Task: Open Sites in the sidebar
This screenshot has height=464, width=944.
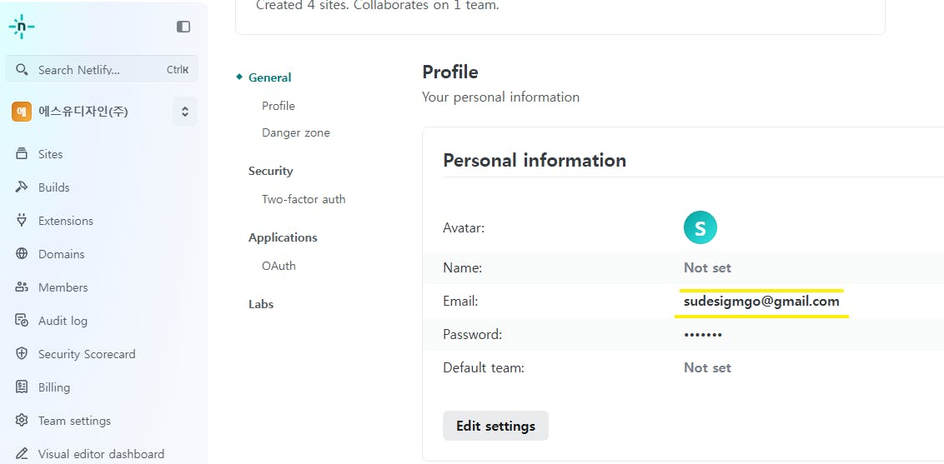Action: [51, 154]
